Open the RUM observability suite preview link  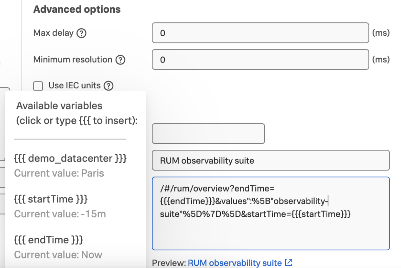[x=235, y=263]
